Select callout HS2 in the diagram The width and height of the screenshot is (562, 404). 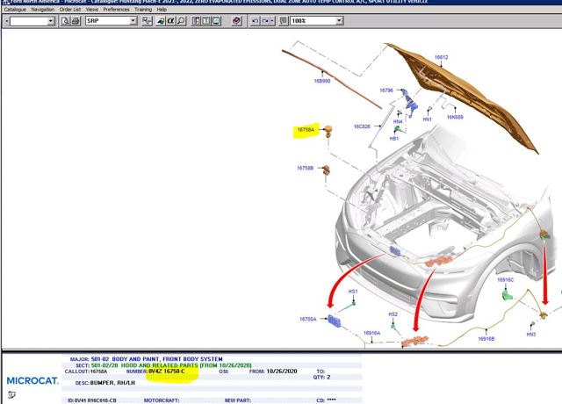point(393,314)
